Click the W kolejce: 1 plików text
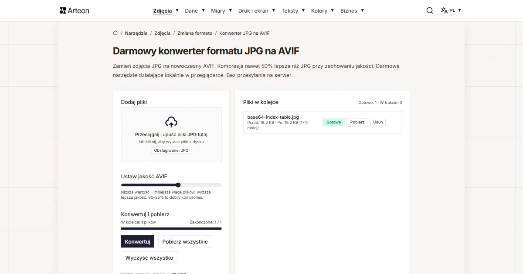This screenshot has width=523, height=274. pos(139,222)
